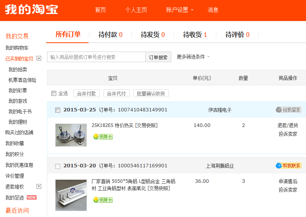306x217 pixels.
Task: Click the price 36.00
Action: pyautogui.click(x=202, y=181)
